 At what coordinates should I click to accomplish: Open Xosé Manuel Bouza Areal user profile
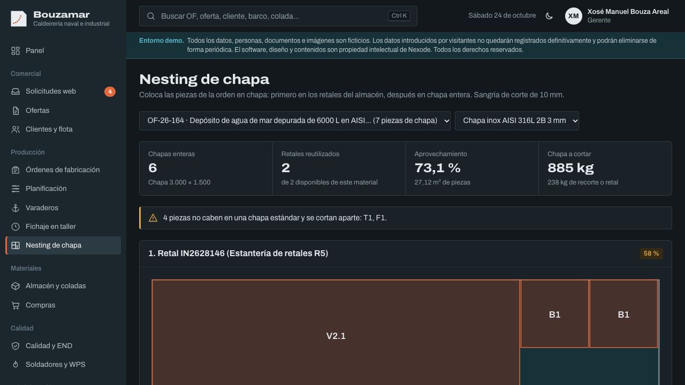617,16
